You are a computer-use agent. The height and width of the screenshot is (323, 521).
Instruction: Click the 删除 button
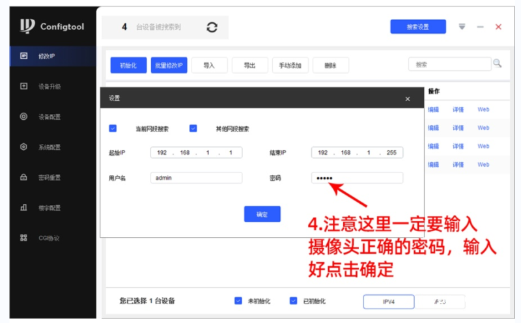click(331, 65)
